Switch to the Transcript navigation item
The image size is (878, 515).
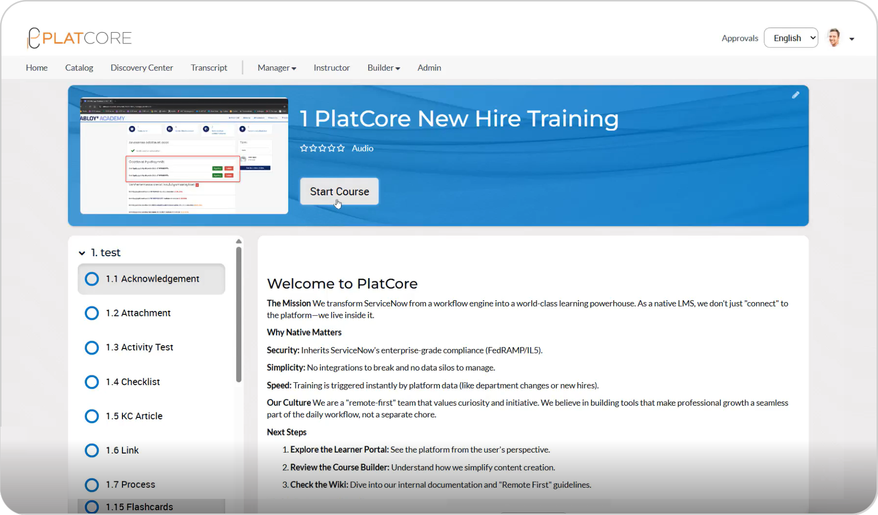(x=209, y=68)
